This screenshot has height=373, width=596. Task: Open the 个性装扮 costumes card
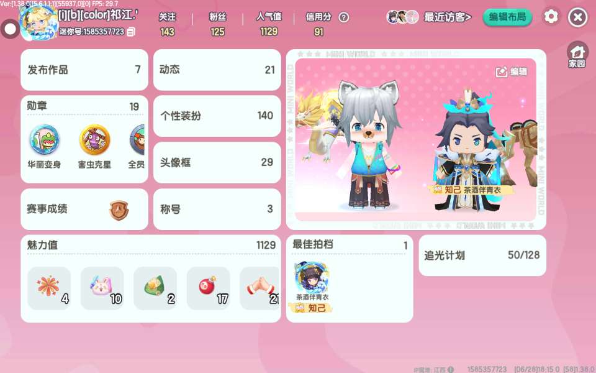(217, 116)
